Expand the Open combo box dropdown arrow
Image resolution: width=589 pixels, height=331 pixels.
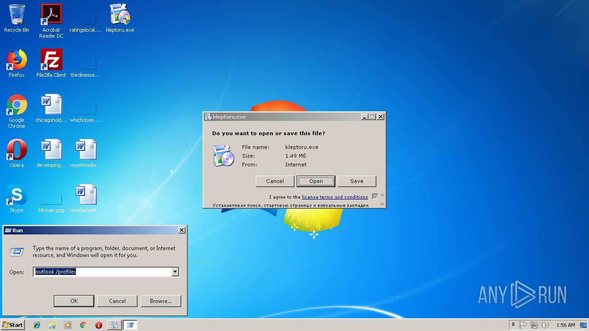click(175, 272)
